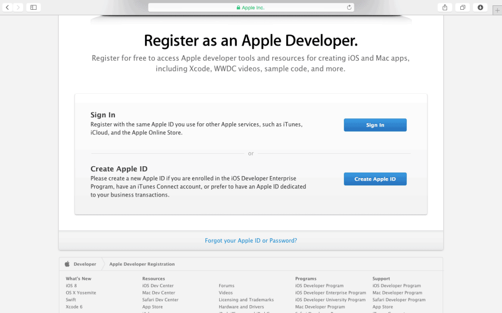
Task: Click the blue Sign In button
Action: [x=375, y=125]
